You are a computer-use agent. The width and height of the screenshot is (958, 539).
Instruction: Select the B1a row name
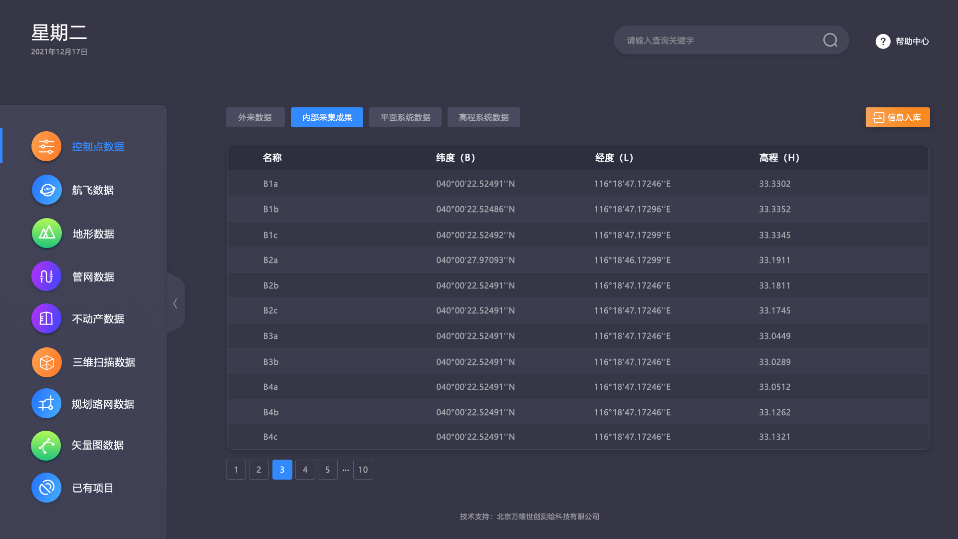point(270,184)
